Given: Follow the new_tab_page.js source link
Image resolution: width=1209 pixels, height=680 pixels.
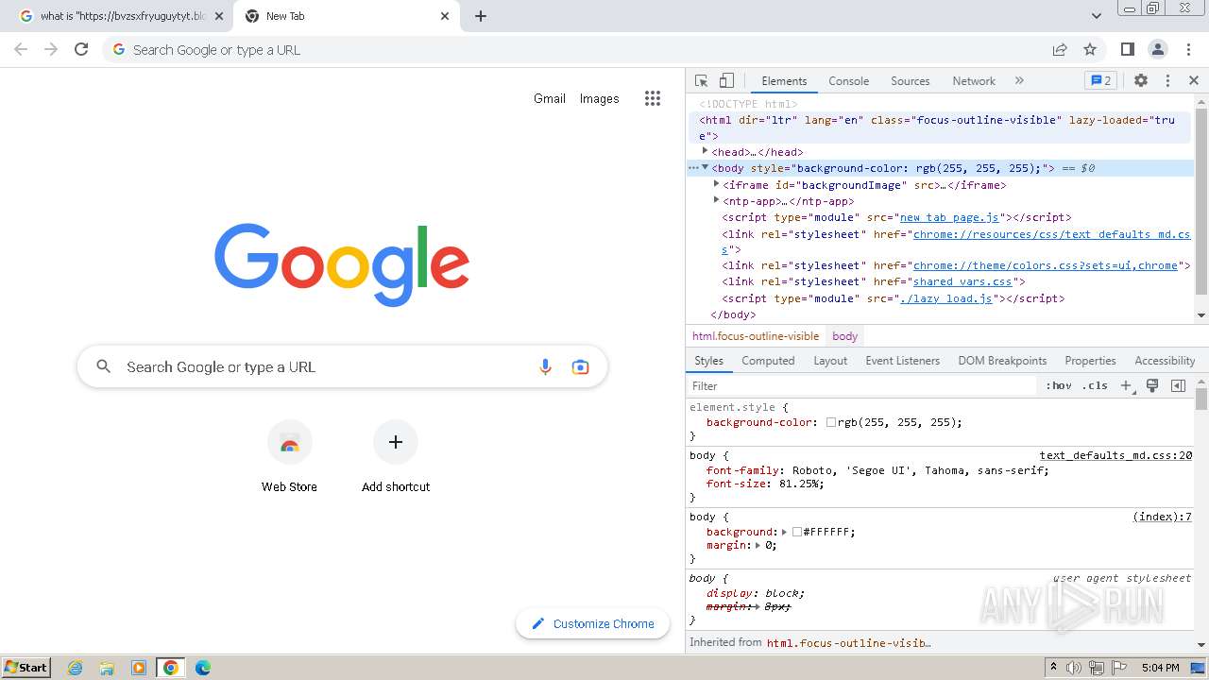Looking at the screenshot, I should pyautogui.click(x=949, y=217).
